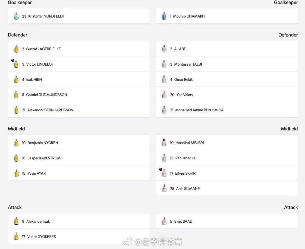The image size is (305, 249).
Task: Click right team Attack heading
Action: [291, 207]
